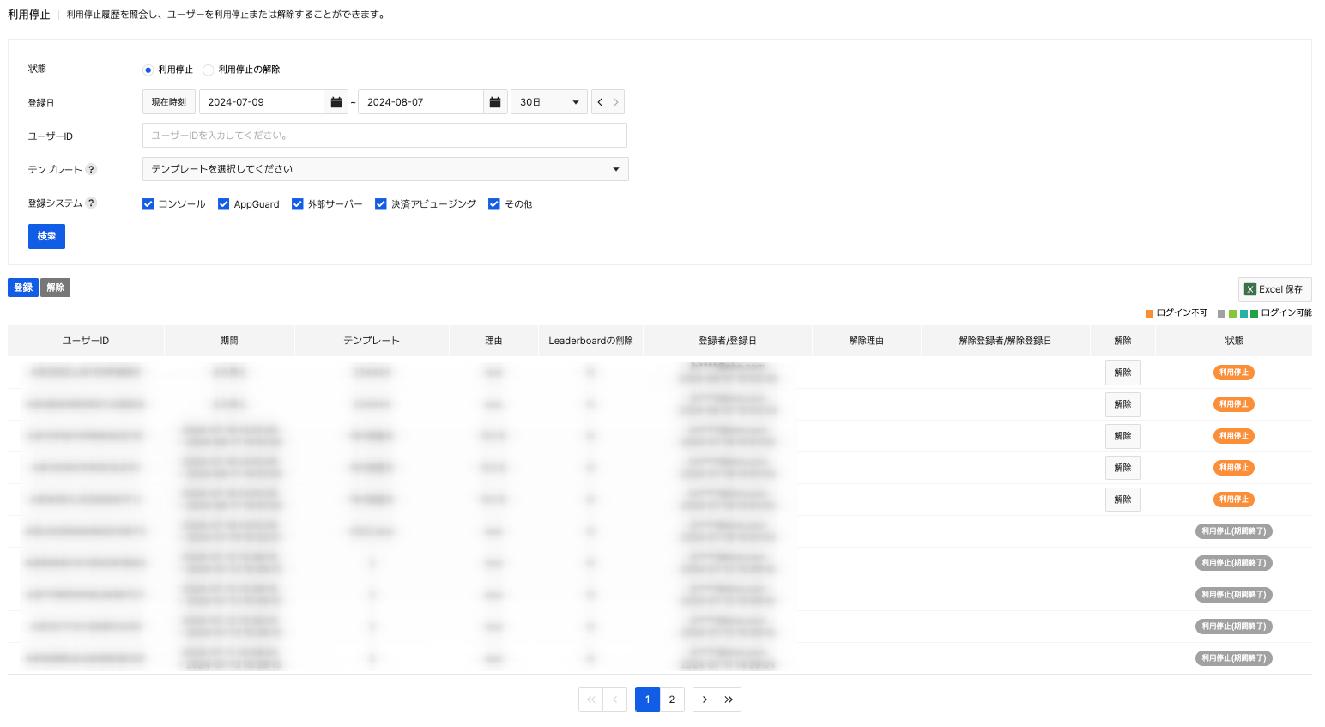Click the Excel icon on save button
Image resolution: width=1325 pixels, height=727 pixels.
[1250, 289]
